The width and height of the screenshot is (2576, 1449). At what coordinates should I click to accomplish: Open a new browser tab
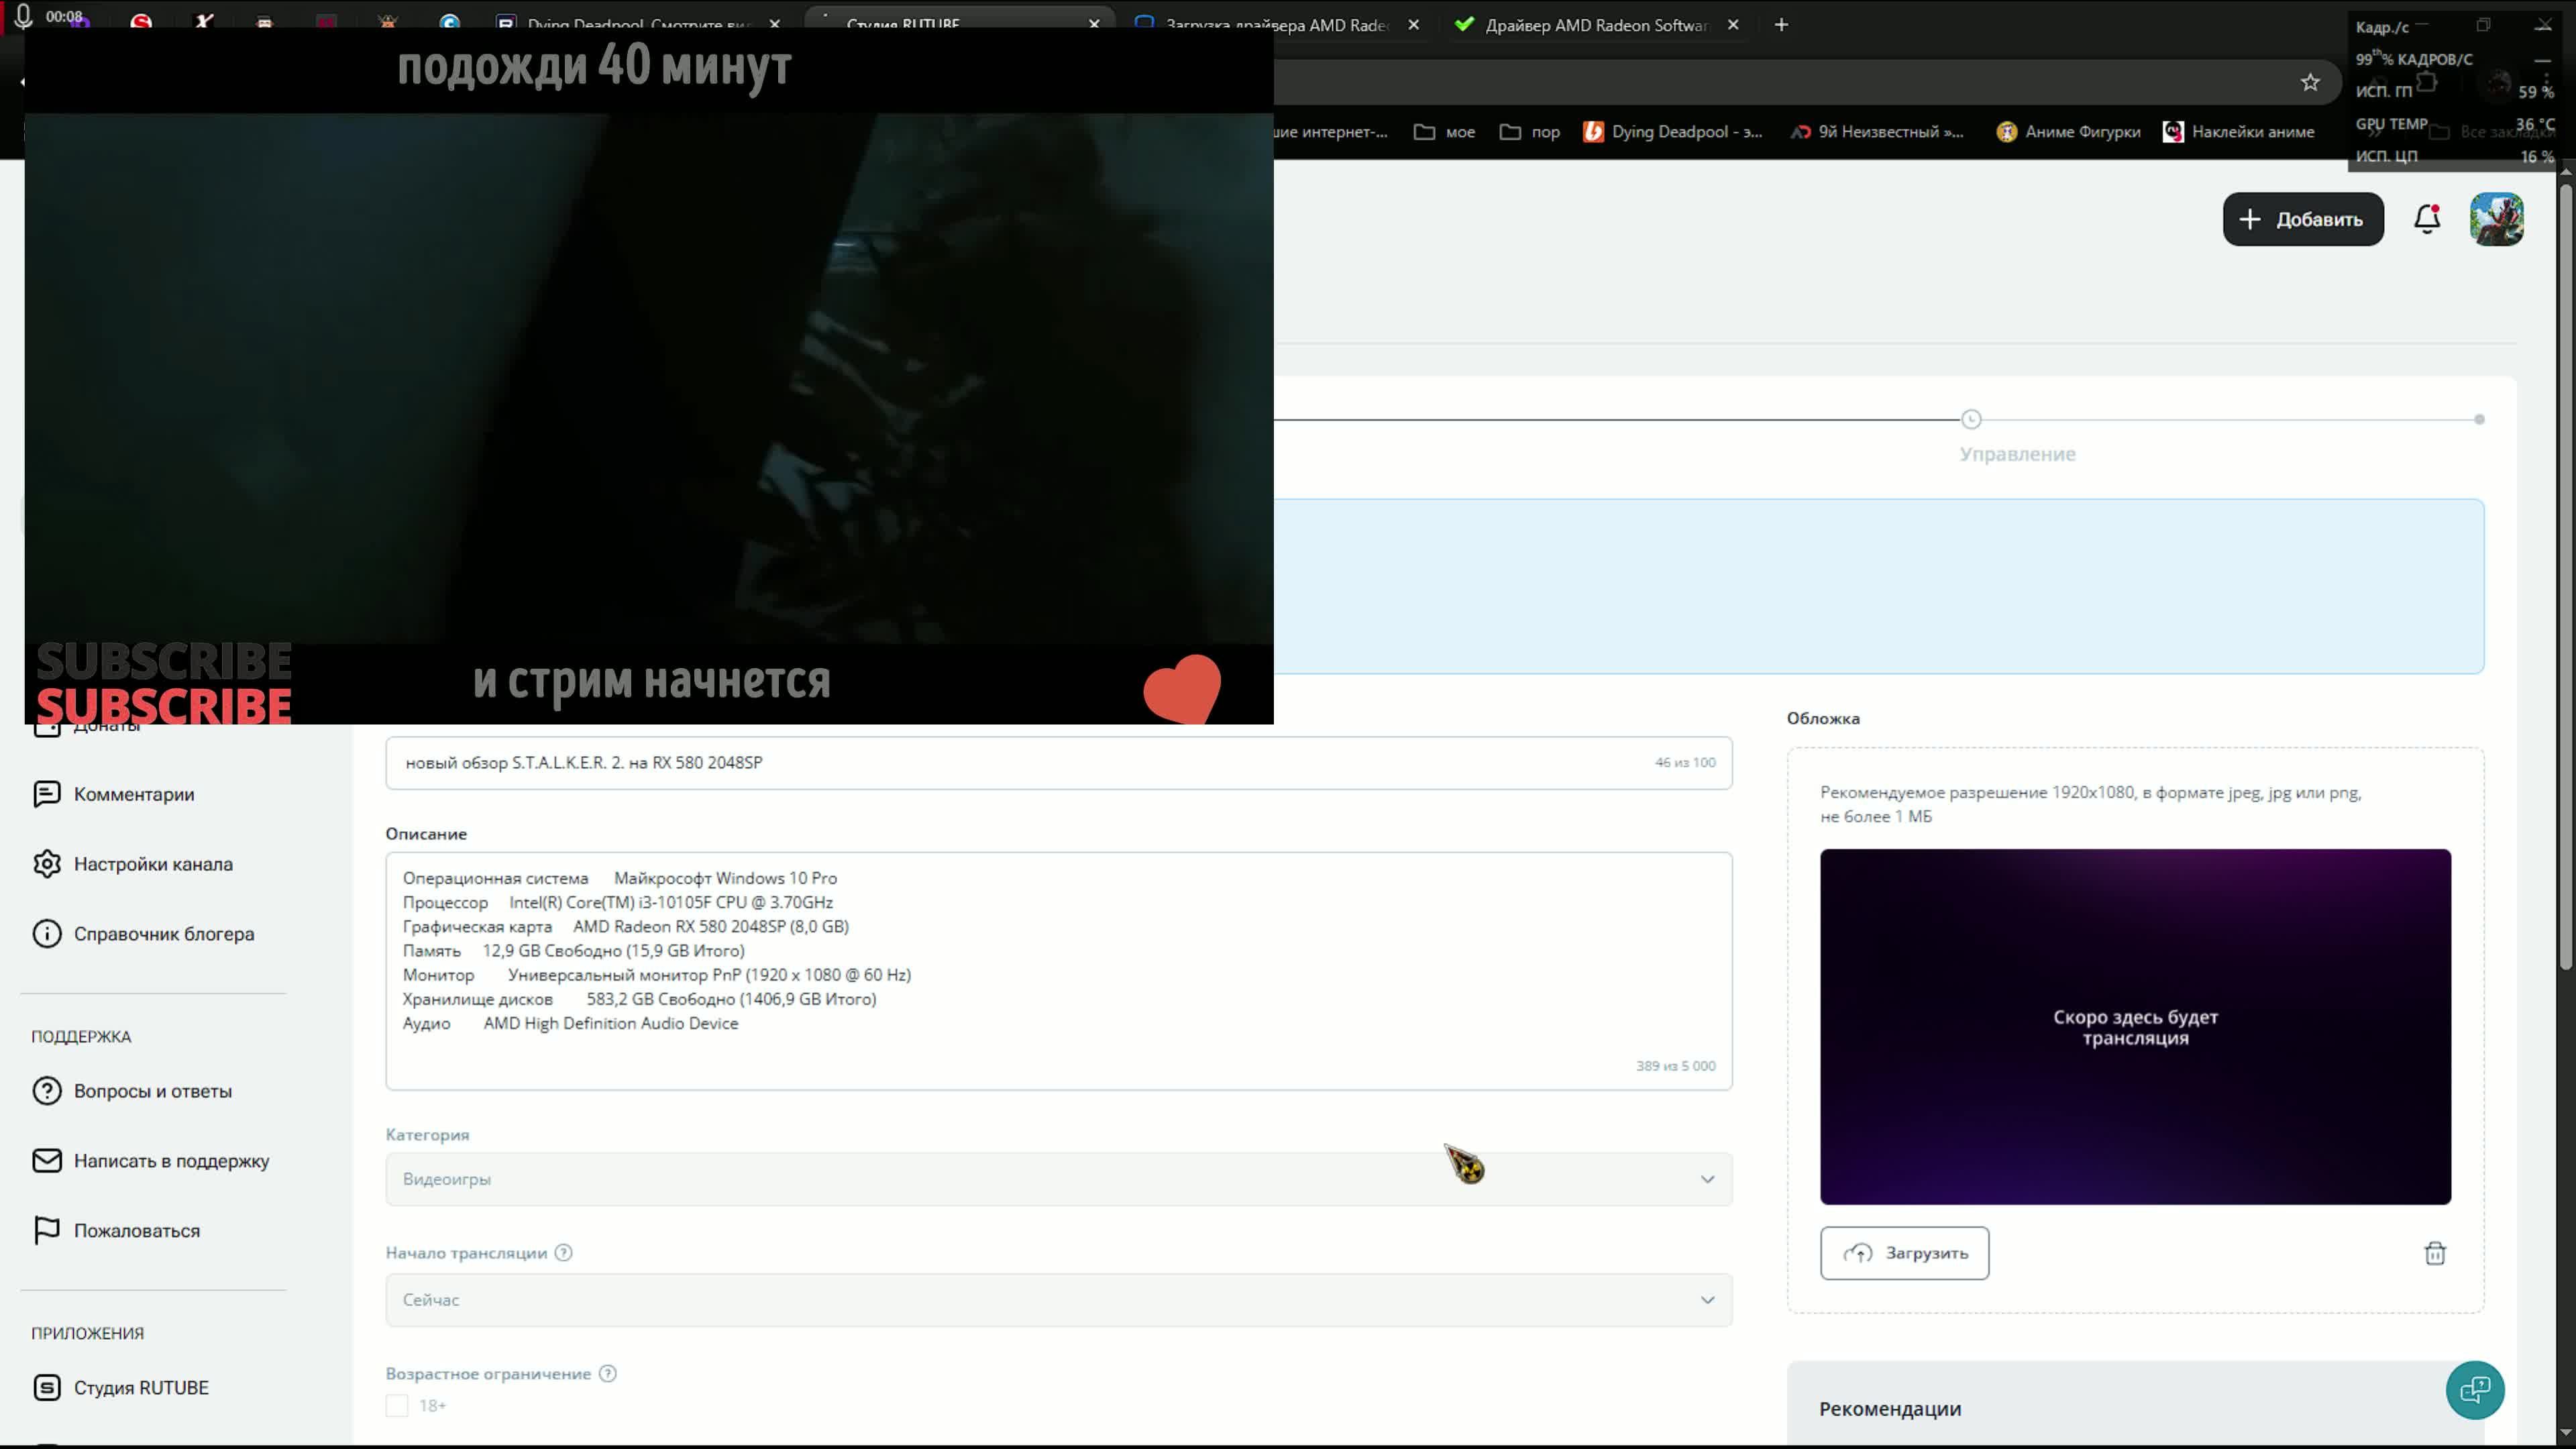point(1781,25)
